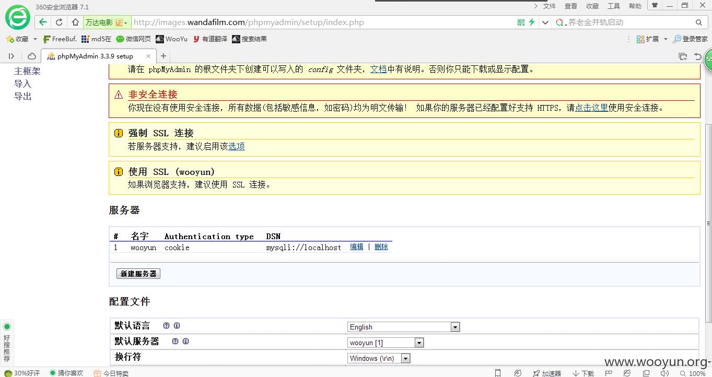
Task: Click the 选项 link under 强制 SSL 连接
Action: (237, 146)
